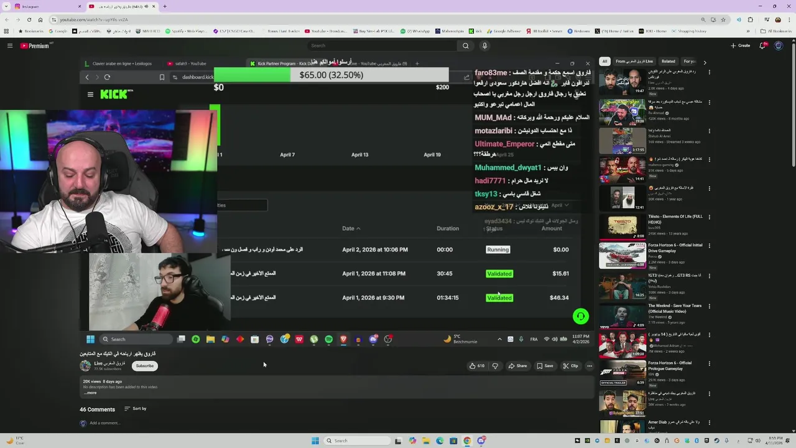The height and width of the screenshot is (448, 796).
Task: Click the green headset support button
Action: pos(580,316)
